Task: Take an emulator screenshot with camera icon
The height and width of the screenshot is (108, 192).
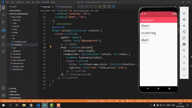Action: click(x=184, y=44)
